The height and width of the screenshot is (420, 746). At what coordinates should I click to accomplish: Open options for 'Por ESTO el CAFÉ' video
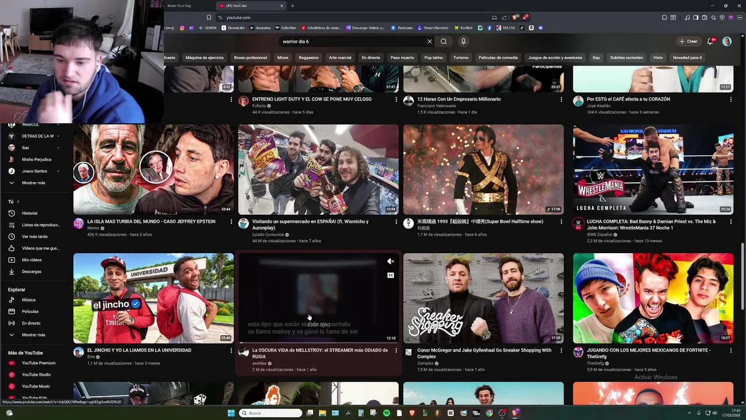click(x=731, y=99)
